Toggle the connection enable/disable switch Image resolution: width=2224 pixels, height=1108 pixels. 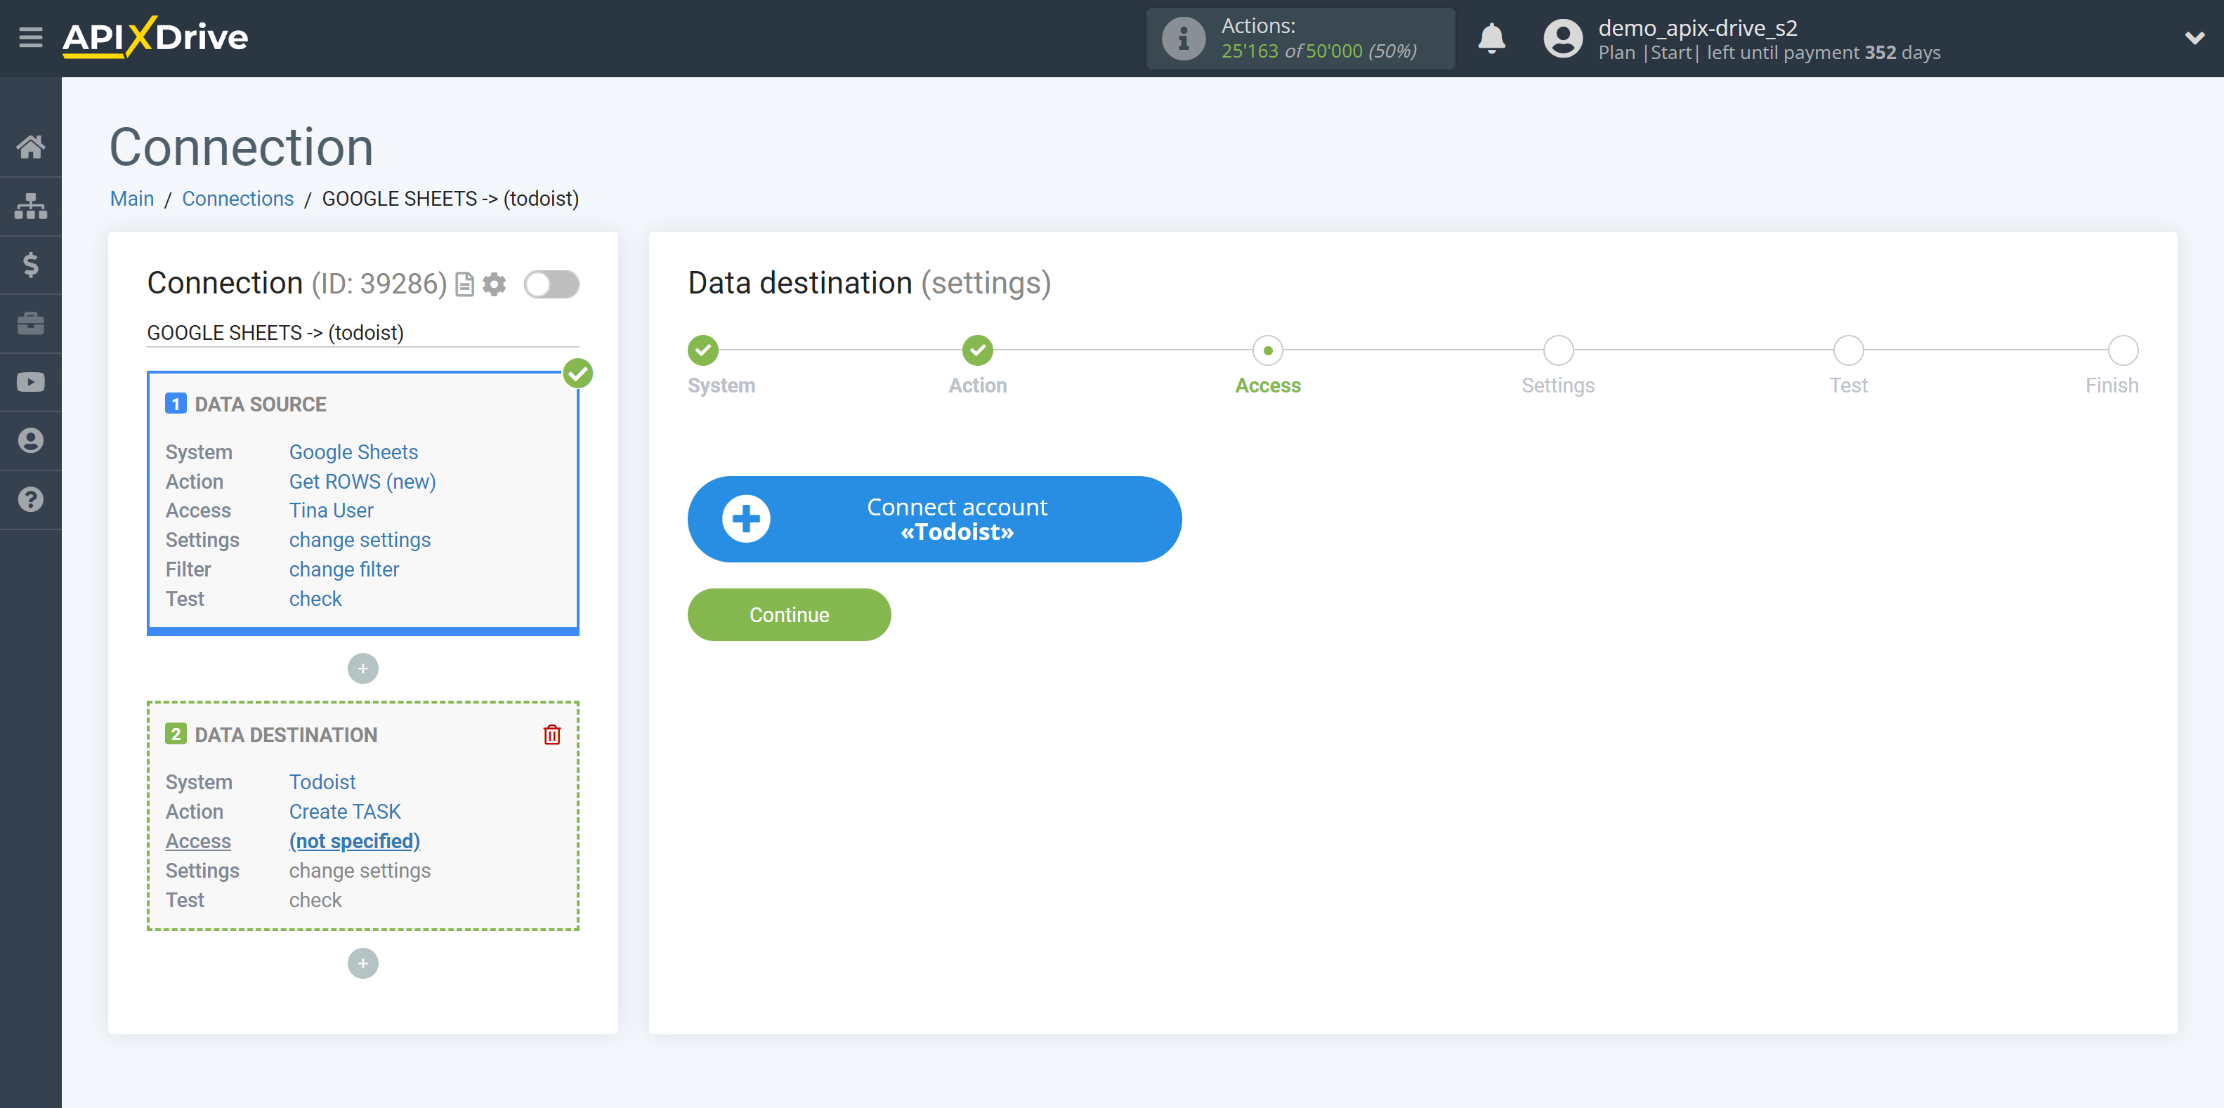(551, 285)
